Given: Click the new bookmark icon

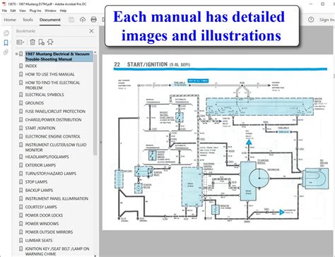Looking at the screenshot, I should (x=42, y=42).
